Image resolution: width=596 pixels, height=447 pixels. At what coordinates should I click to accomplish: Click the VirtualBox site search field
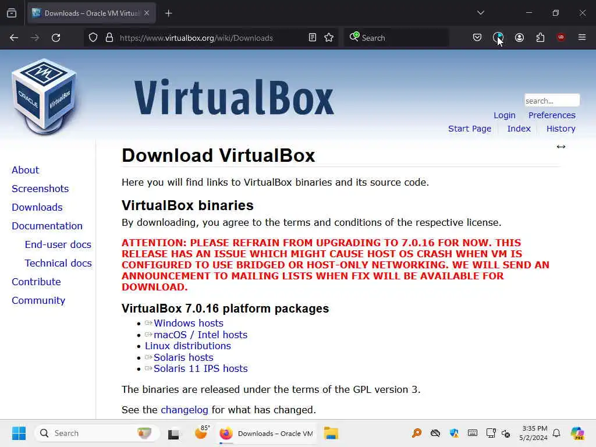(x=552, y=101)
